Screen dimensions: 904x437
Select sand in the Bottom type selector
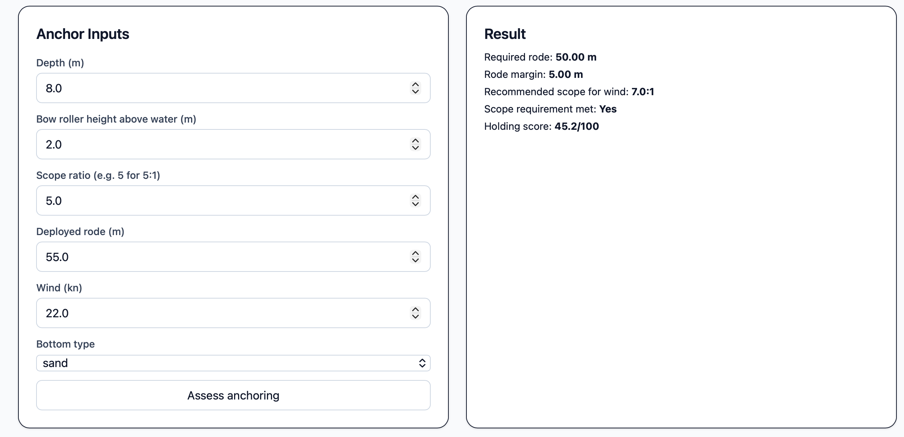tap(233, 363)
